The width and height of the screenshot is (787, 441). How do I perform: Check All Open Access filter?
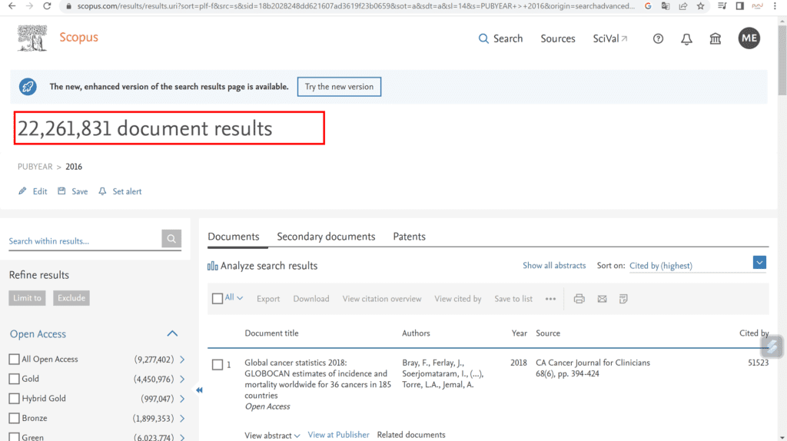click(14, 360)
